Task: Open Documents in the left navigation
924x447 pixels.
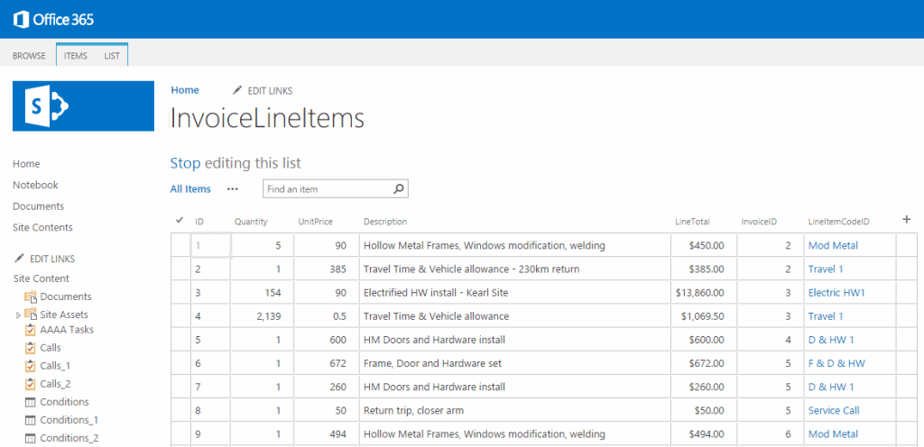Action: click(x=38, y=205)
